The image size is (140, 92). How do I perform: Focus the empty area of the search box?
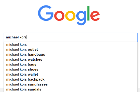tap(82, 37)
